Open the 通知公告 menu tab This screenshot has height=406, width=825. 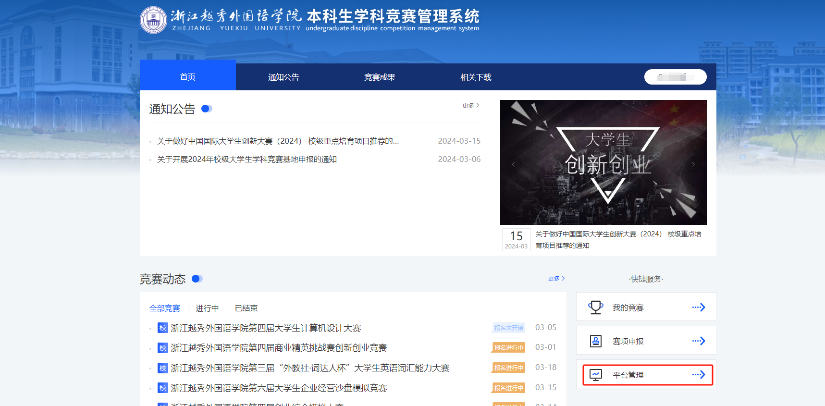pyautogui.click(x=283, y=77)
